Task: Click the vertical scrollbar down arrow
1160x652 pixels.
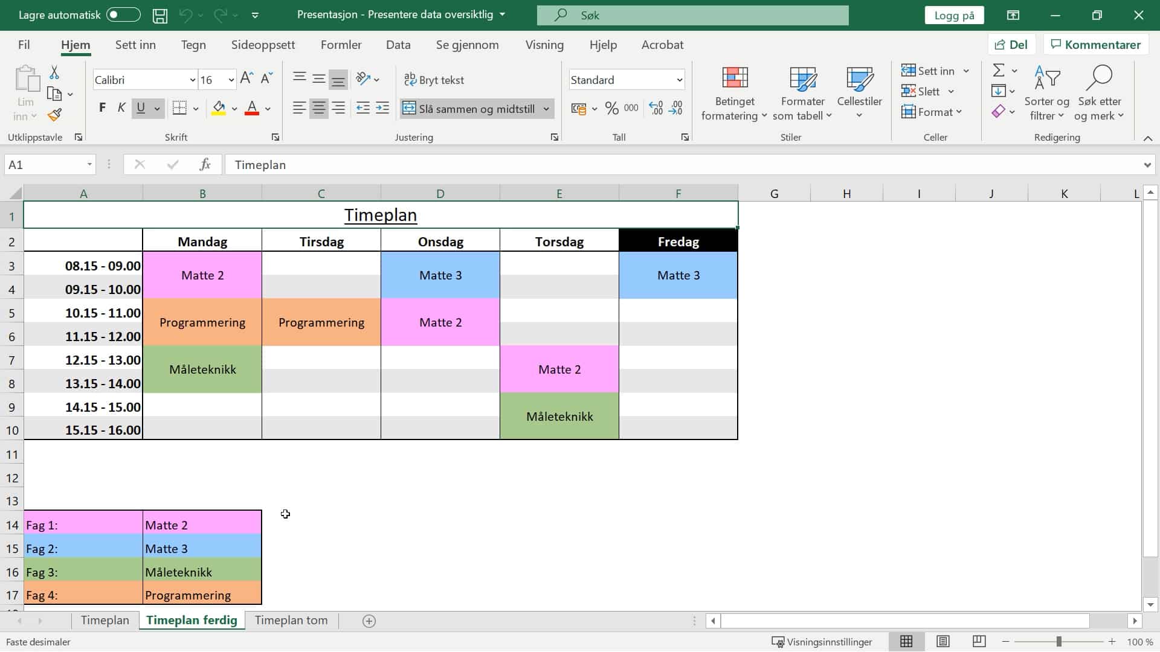Action: [x=1150, y=604]
